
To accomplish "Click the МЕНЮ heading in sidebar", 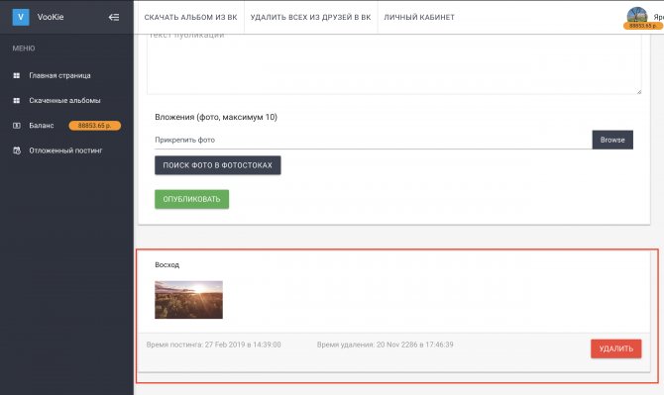I will (x=24, y=49).
